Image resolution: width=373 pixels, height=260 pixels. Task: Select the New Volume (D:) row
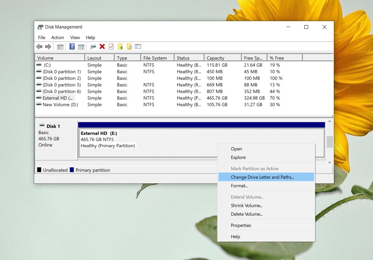(60, 105)
